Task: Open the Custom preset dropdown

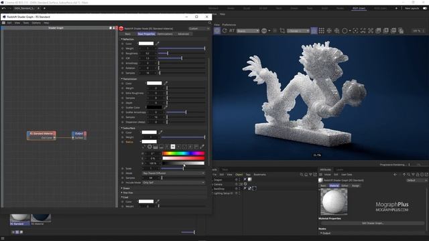Action: [x=199, y=28]
